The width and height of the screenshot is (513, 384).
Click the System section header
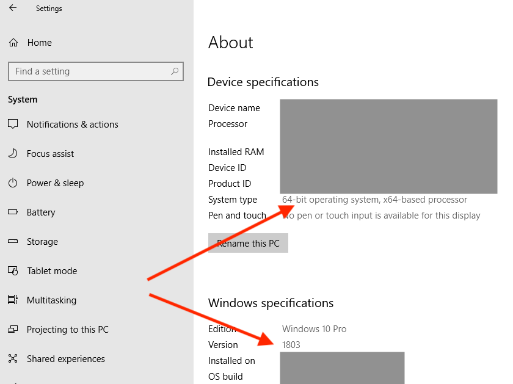click(22, 100)
